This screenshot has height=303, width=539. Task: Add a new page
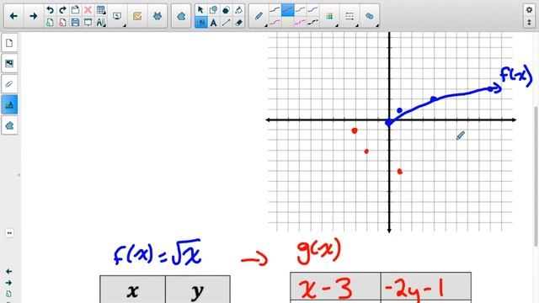[x=50, y=23]
